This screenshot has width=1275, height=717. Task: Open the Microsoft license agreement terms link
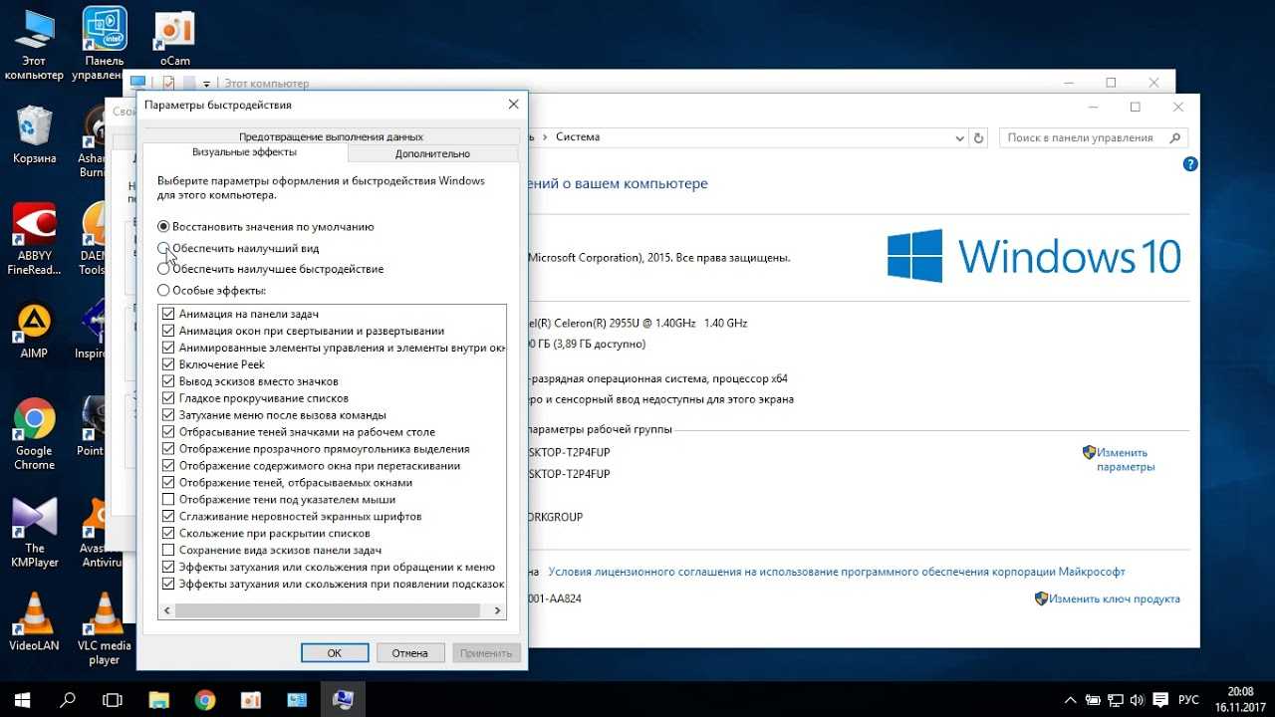pyautogui.click(x=837, y=572)
